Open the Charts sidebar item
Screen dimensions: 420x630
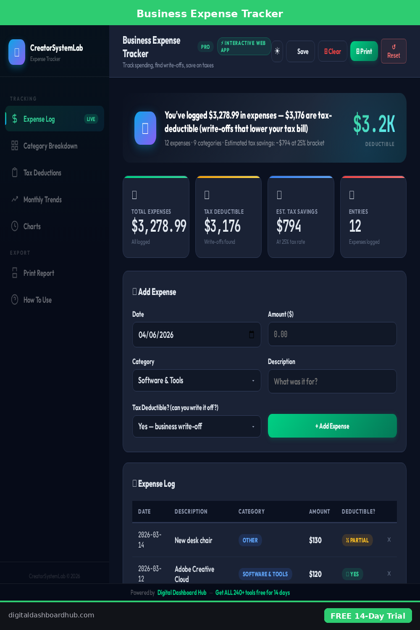tap(32, 226)
